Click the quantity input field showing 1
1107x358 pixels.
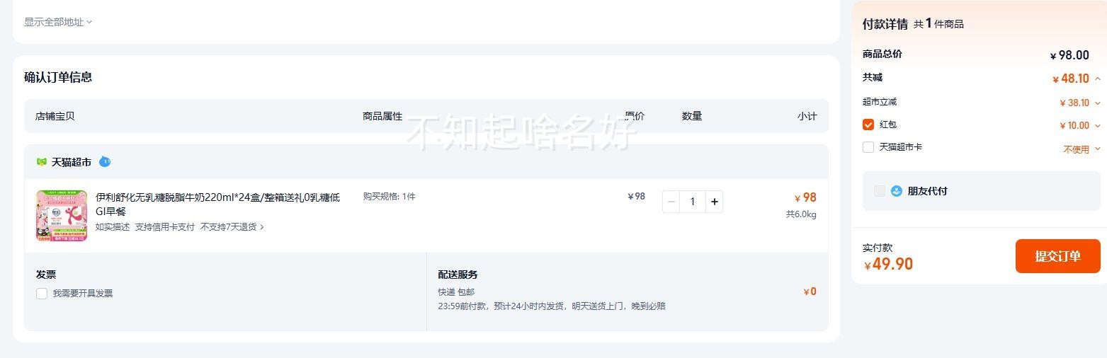click(x=693, y=202)
